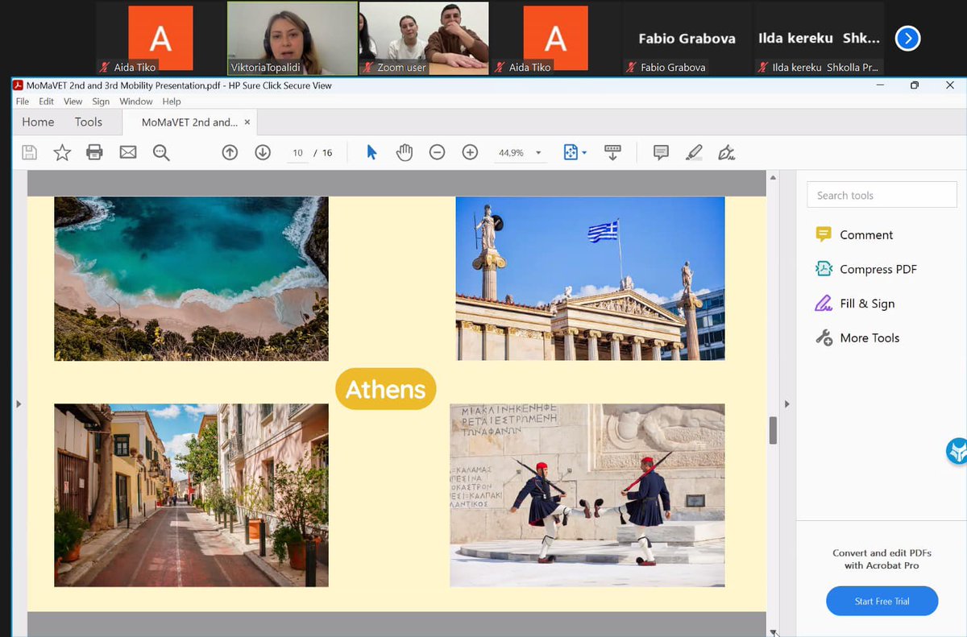Show more participants with blue arrow
This screenshot has height=637, width=967.
pos(907,38)
